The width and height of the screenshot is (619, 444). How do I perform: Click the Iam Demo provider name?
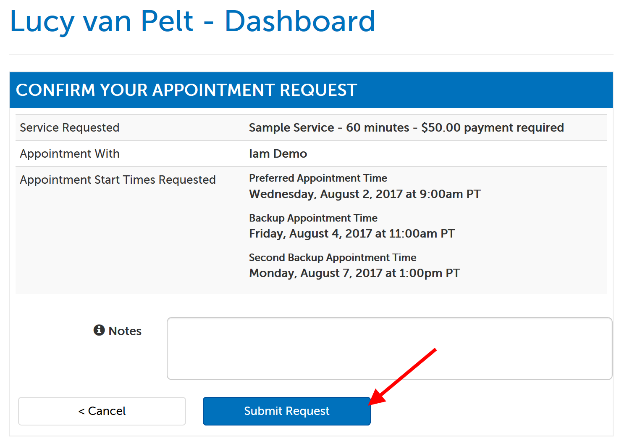pos(278,153)
